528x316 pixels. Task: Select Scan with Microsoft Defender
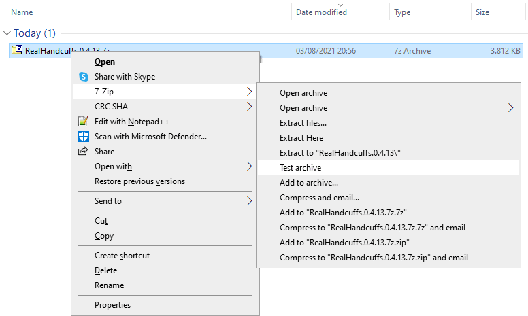(165, 137)
